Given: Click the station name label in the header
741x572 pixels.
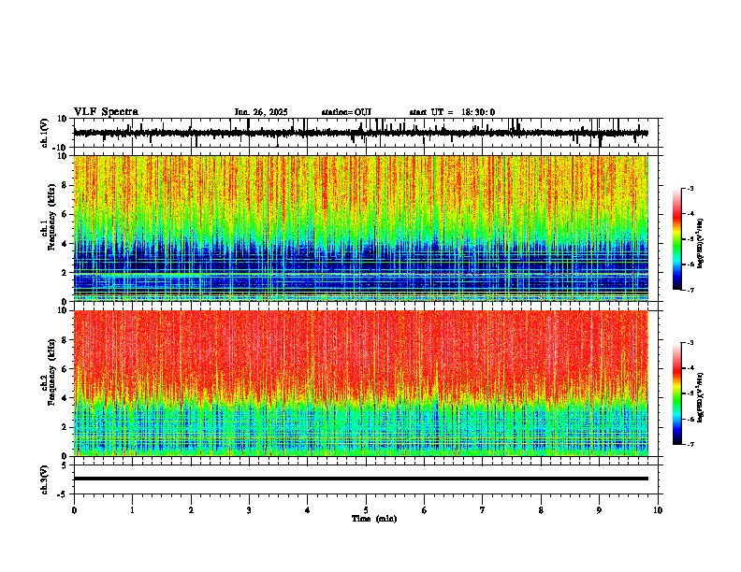Looking at the screenshot, I should 346,112.
